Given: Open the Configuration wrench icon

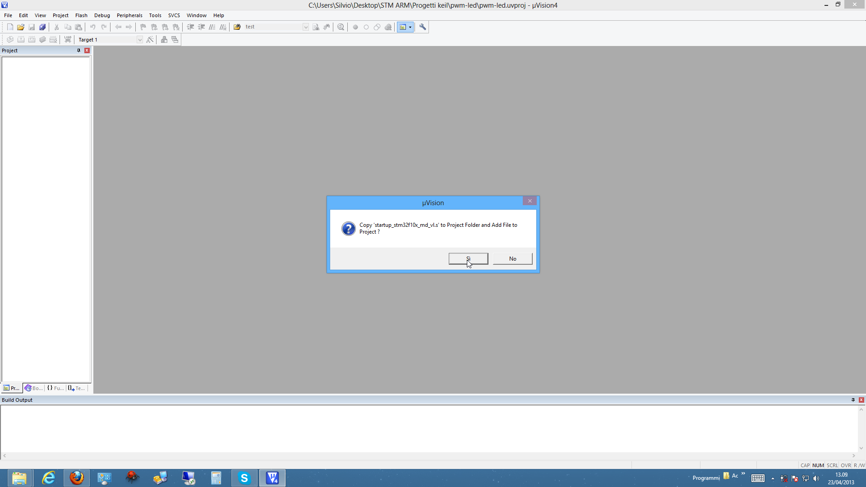Looking at the screenshot, I should (x=423, y=27).
